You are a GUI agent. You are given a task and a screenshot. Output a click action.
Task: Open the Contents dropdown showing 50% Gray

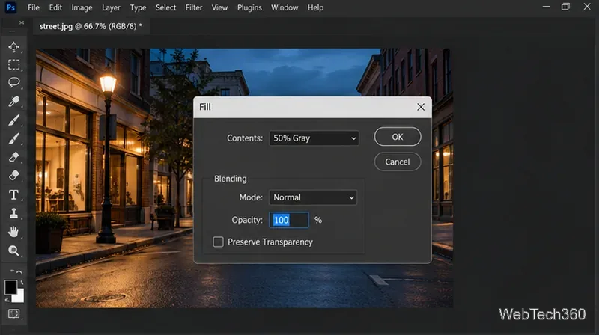coord(314,138)
